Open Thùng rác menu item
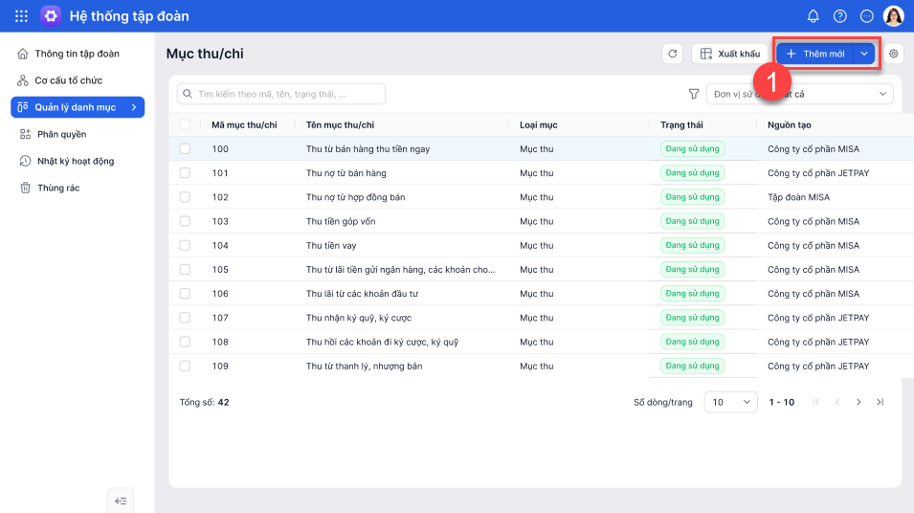914x513 pixels. (x=78, y=188)
